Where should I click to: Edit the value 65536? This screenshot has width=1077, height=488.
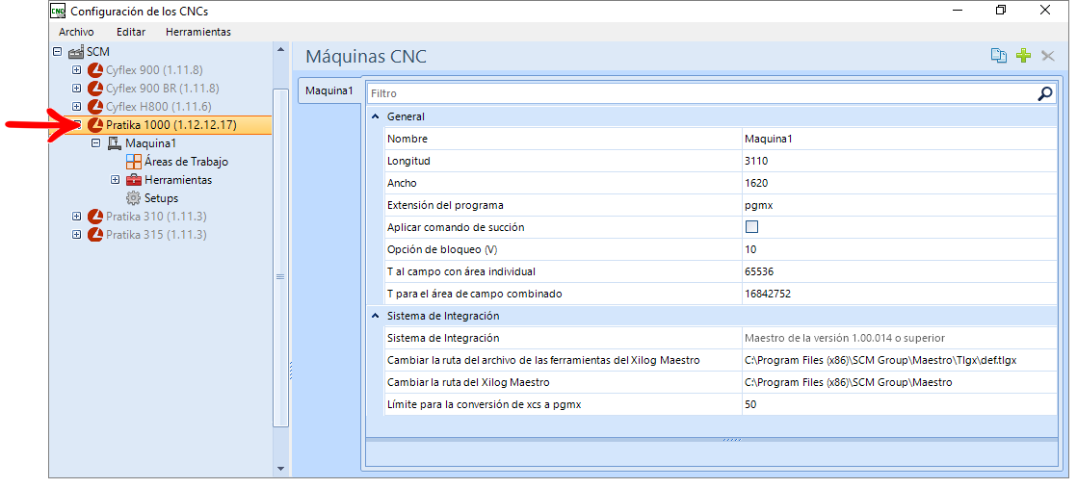click(x=900, y=271)
